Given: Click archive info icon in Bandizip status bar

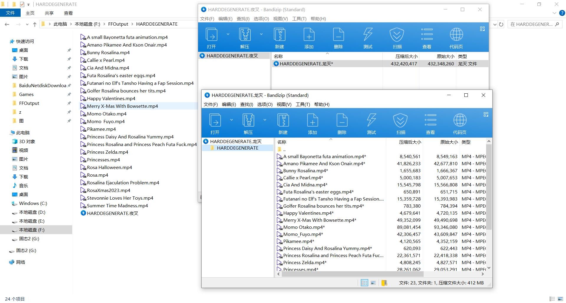Looking at the screenshot, I should click(384, 283).
